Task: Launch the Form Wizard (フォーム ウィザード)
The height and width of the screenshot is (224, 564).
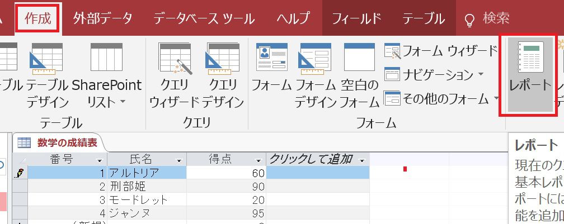Action: (441, 52)
